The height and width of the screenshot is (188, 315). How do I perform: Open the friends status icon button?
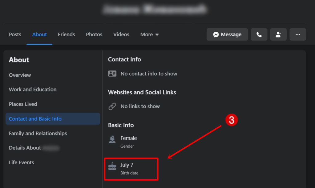[278, 34]
